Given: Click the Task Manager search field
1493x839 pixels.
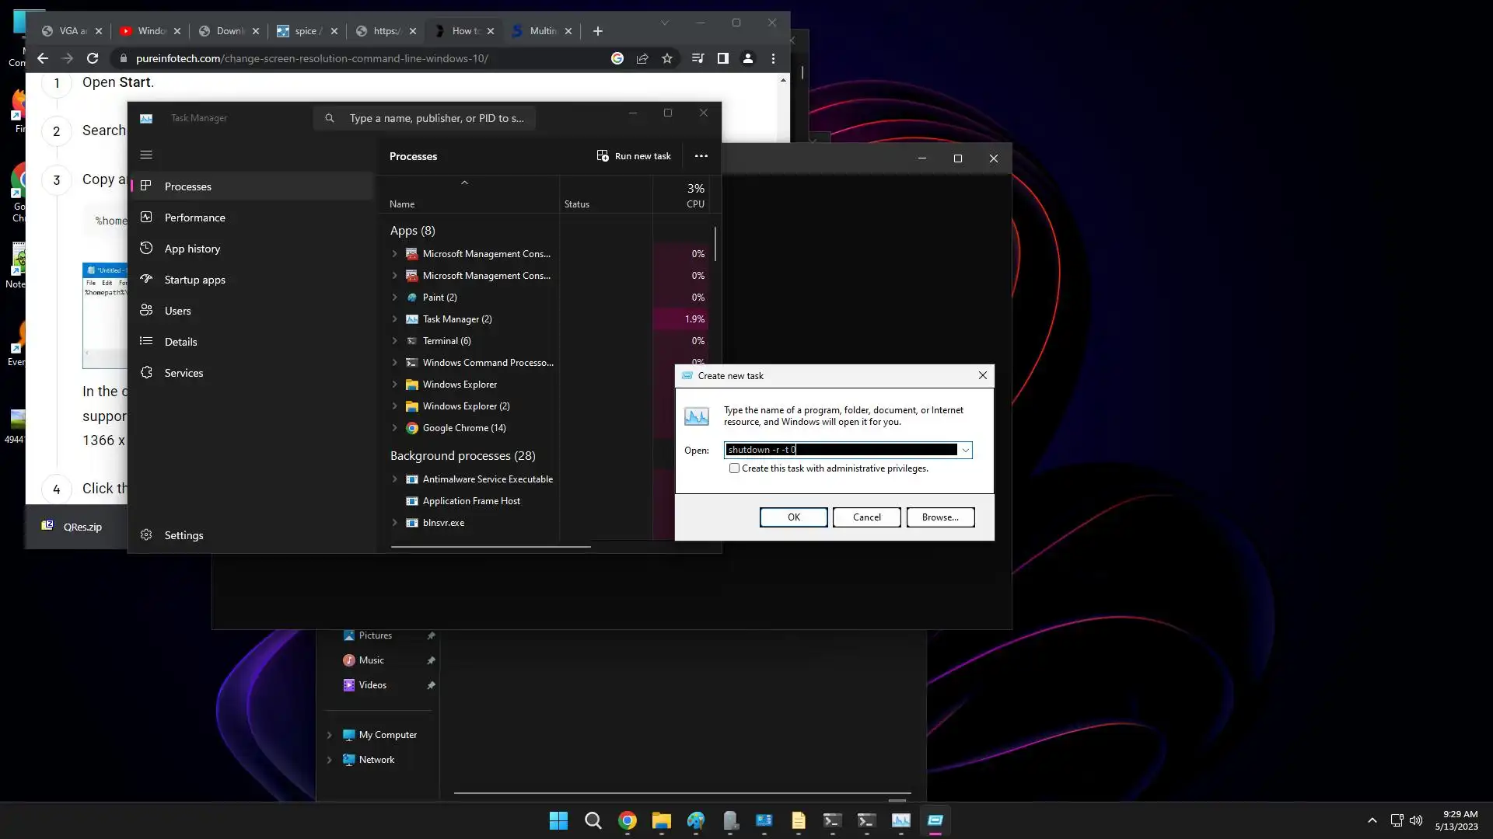Looking at the screenshot, I should coord(435,118).
